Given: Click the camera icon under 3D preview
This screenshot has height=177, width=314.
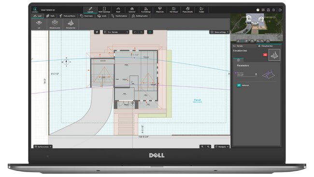Looking at the screenshot, I should 252,41.
